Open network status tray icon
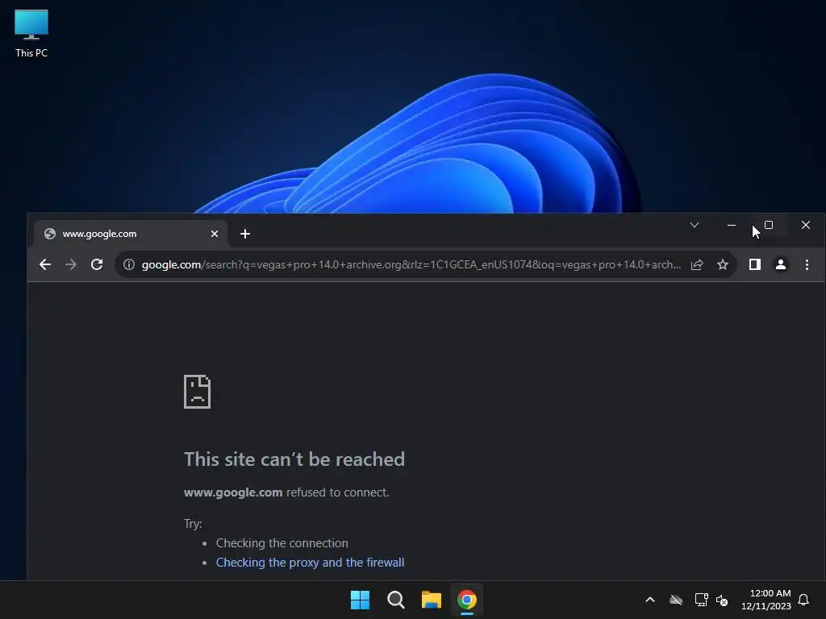The image size is (826, 619). point(701,600)
